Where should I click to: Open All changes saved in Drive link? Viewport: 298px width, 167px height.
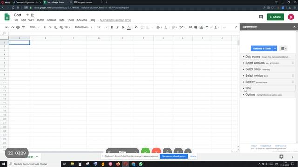115,20
